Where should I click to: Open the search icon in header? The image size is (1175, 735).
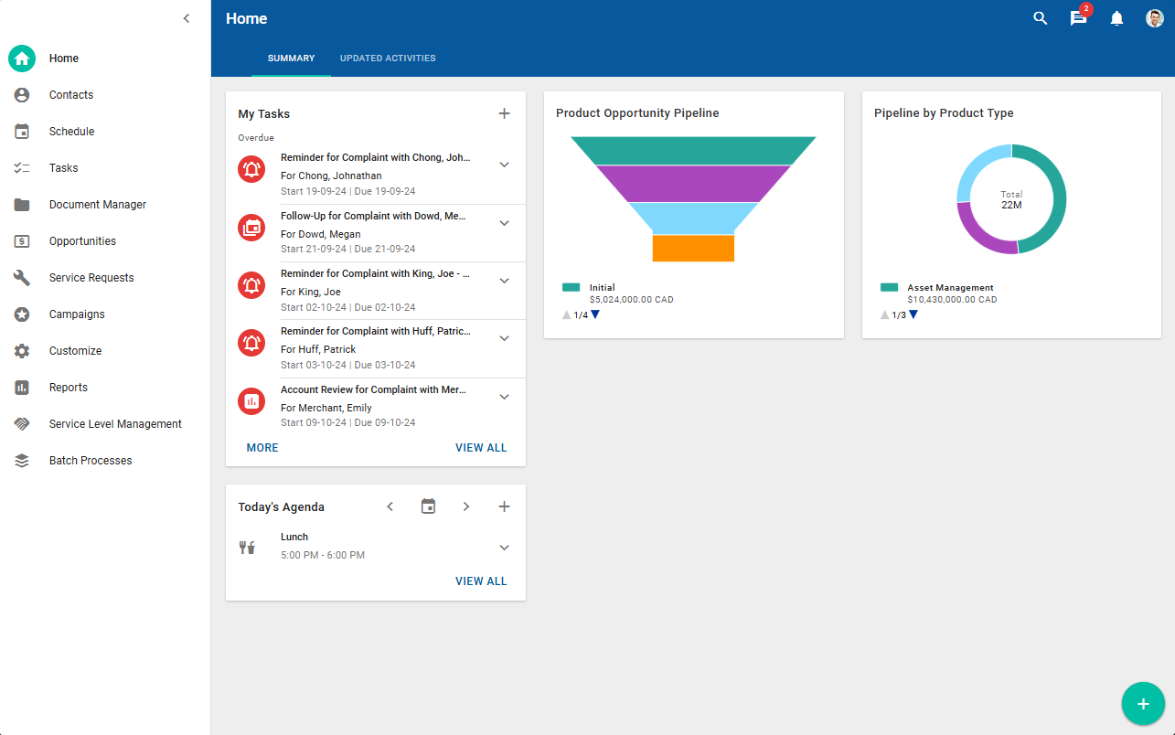click(x=1040, y=18)
